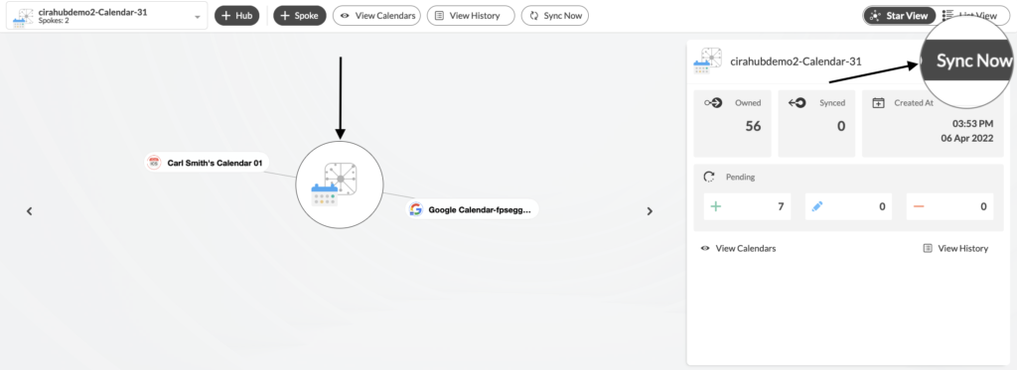Image resolution: width=1017 pixels, height=370 pixels.
Task: Click the pending additions value 7
Action: 781,206
